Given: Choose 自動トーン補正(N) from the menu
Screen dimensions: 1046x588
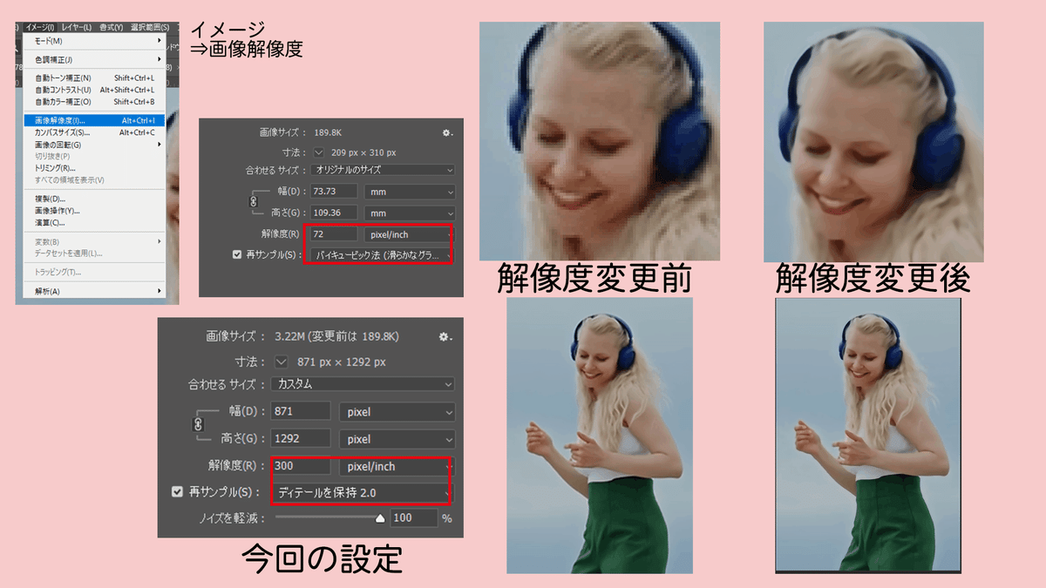Looking at the screenshot, I should point(94,78).
